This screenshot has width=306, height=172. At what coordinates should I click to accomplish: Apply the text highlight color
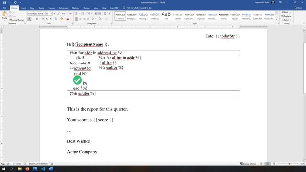click(62, 19)
